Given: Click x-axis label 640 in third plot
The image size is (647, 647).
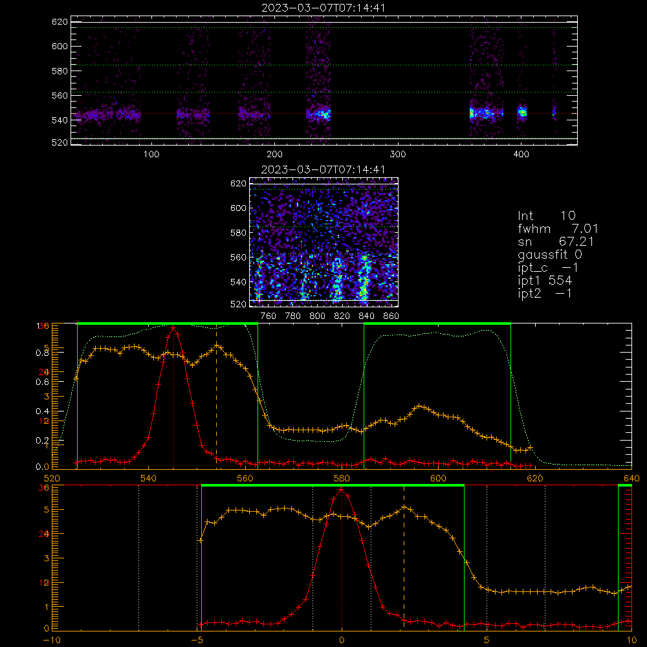Looking at the screenshot, I should coord(631,479).
